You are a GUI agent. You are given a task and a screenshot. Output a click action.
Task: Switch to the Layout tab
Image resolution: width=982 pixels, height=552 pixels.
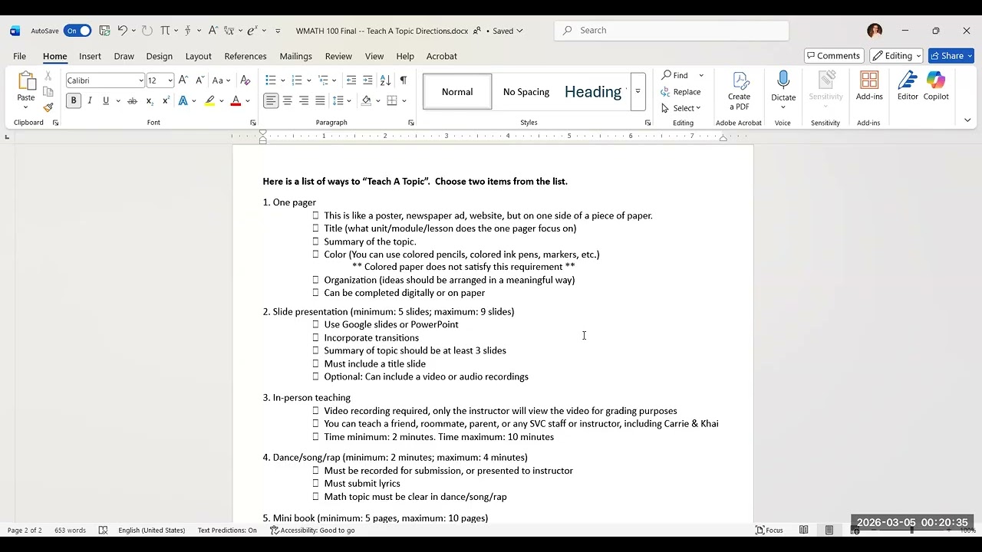[x=198, y=56]
